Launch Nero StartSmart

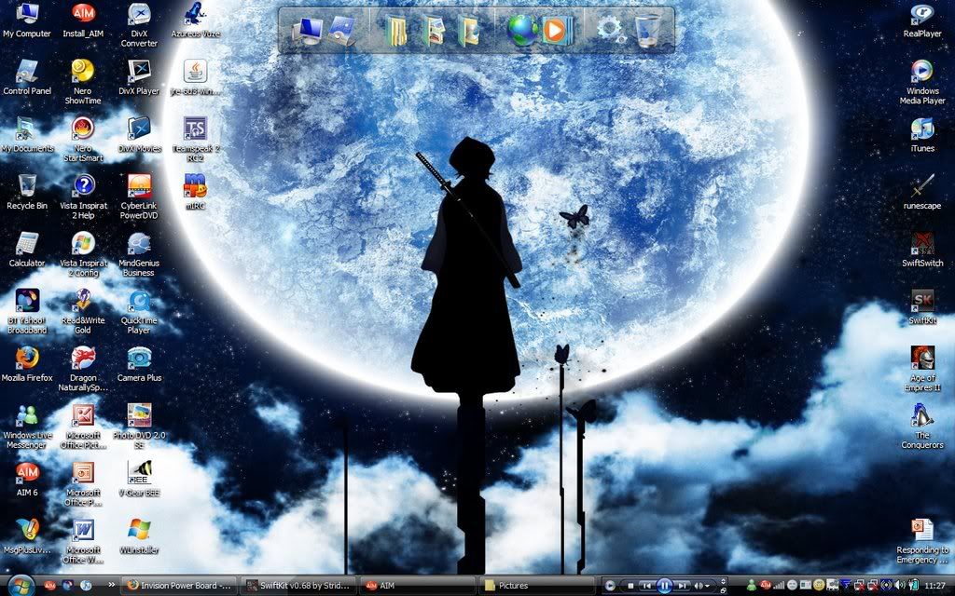click(x=83, y=140)
